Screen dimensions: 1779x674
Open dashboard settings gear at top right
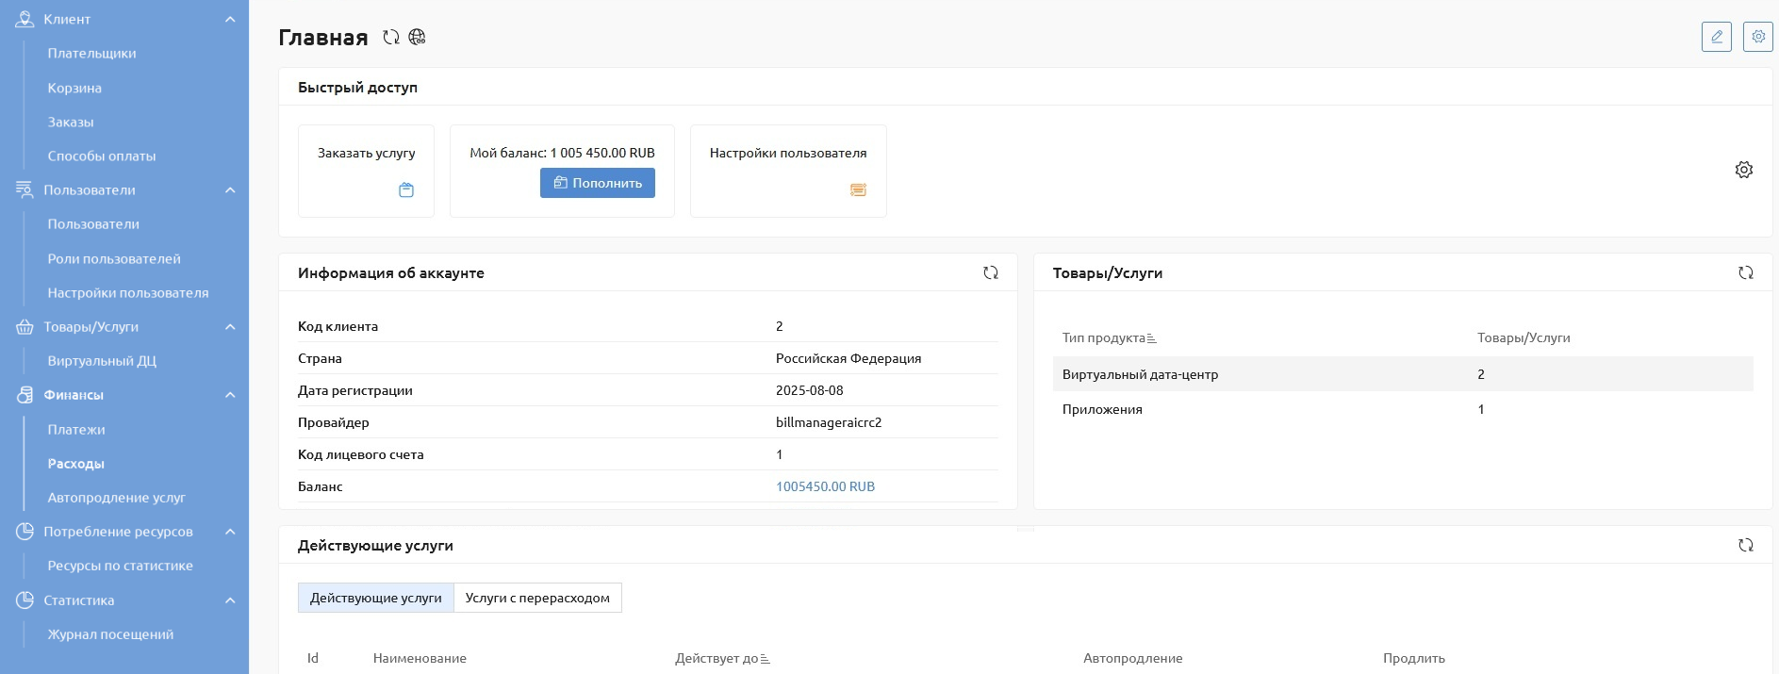[x=1758, y=37]
